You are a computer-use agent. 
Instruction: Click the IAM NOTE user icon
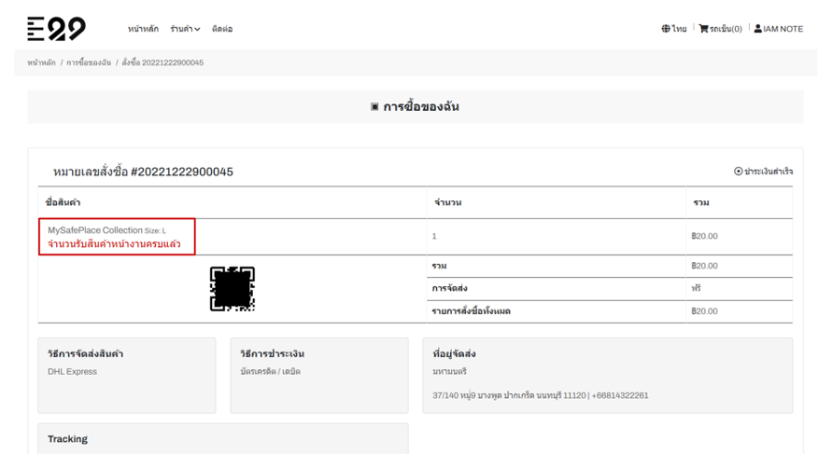[758, 29]
